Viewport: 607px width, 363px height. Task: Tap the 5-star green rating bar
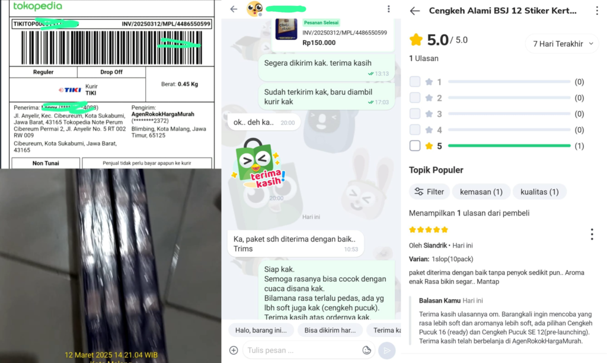tap(509, 146)
